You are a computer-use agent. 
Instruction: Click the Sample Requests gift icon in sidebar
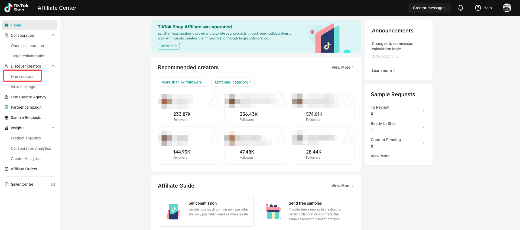(x=6, y=118)
